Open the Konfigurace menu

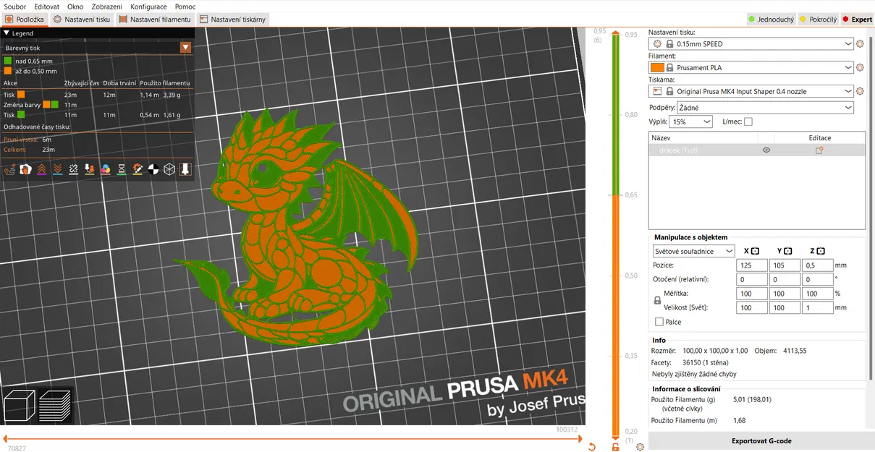point(148,7)
